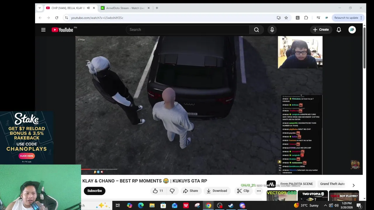
Task: Focus the YouTube search field
Action: (188, 29)
